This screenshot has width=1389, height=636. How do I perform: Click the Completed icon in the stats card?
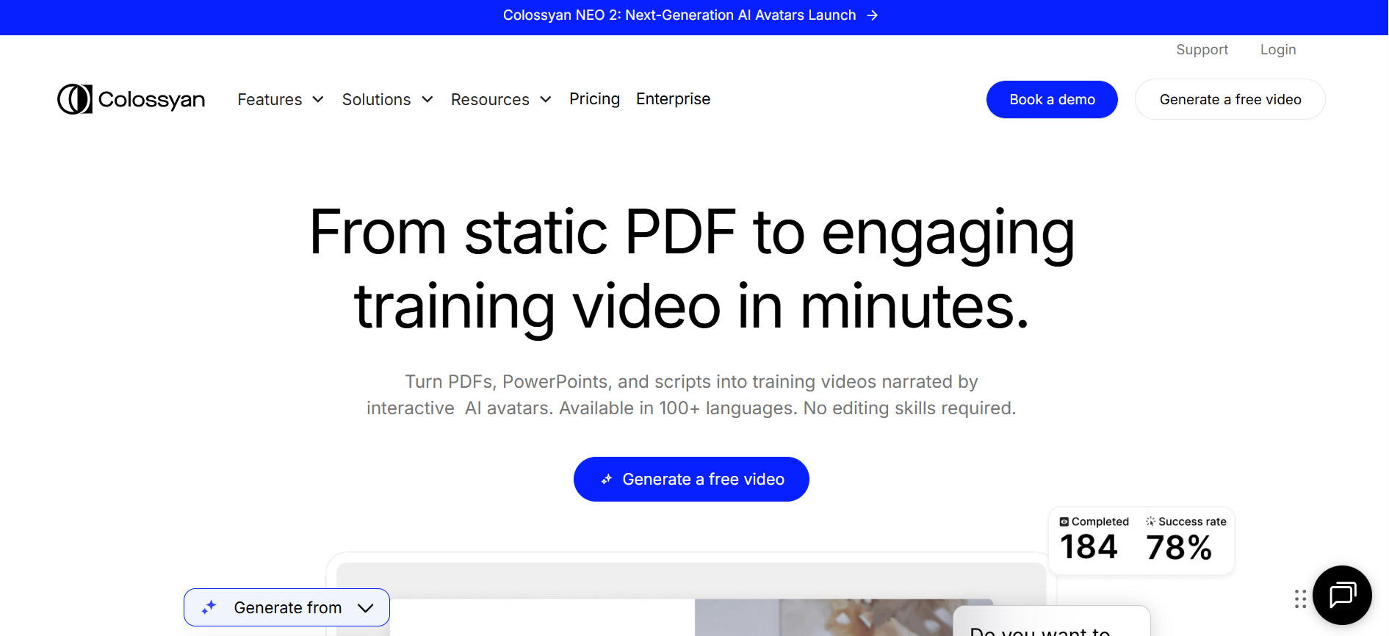click(x=1064, y=521)
